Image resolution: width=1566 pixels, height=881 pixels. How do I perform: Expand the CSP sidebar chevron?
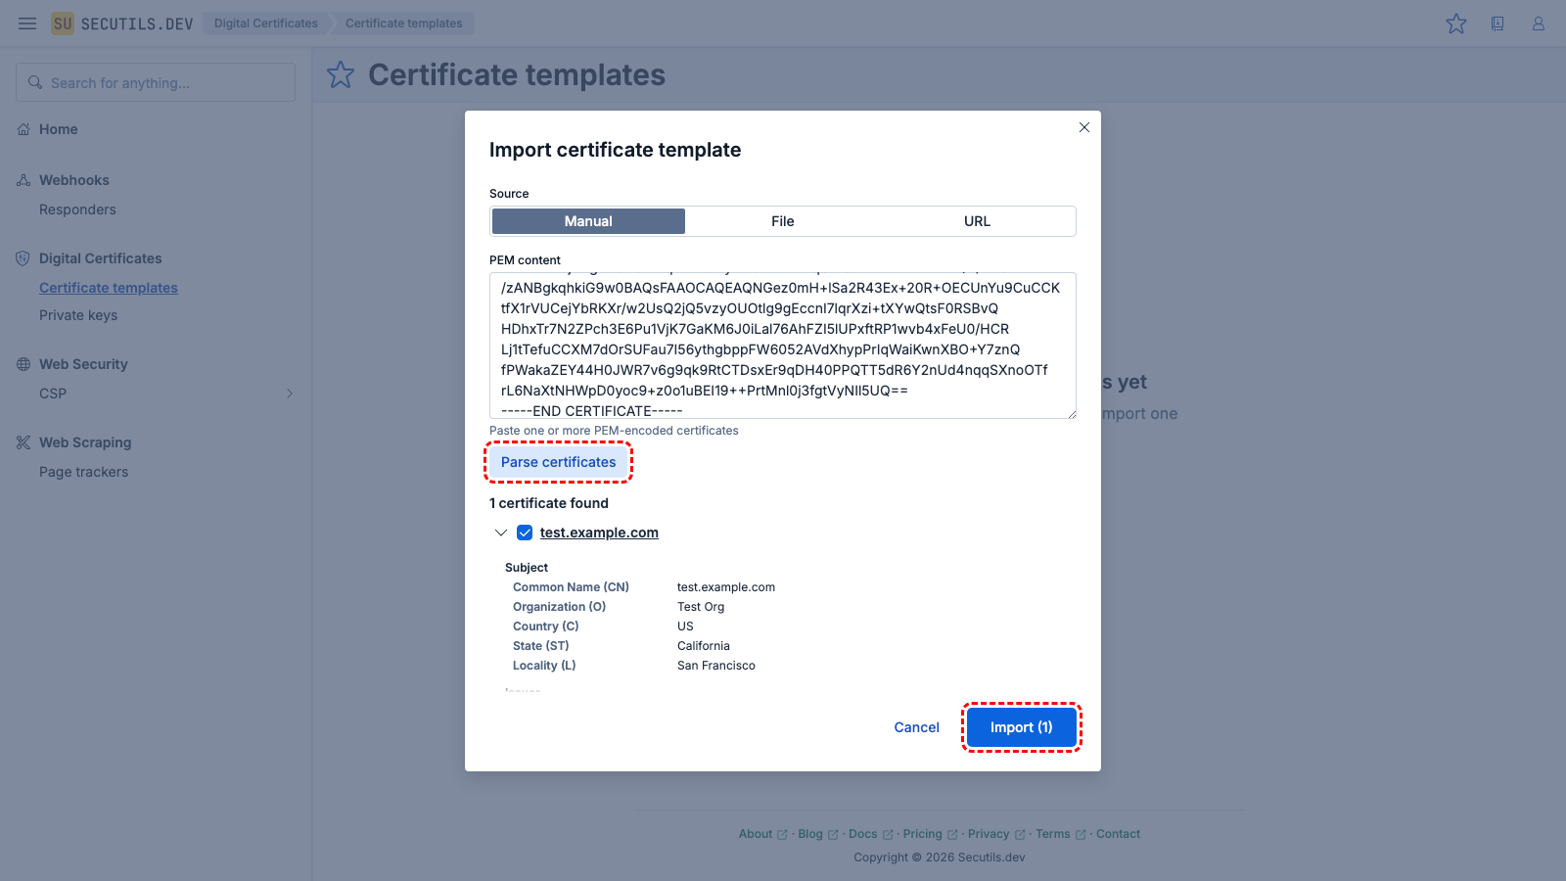coord(290,394)
